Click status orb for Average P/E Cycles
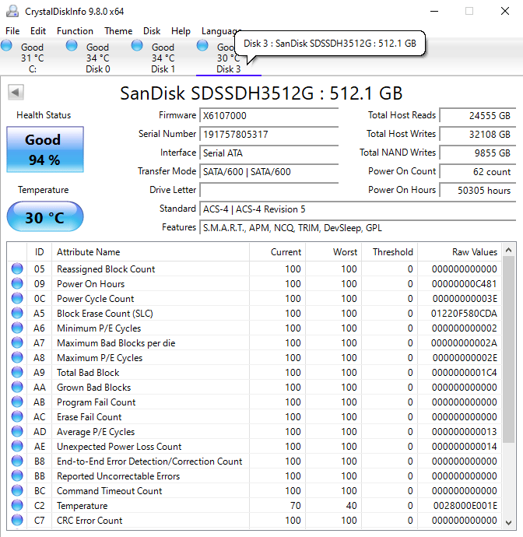Viewport: 523px width, 537px height. click(x=17, y=431)
